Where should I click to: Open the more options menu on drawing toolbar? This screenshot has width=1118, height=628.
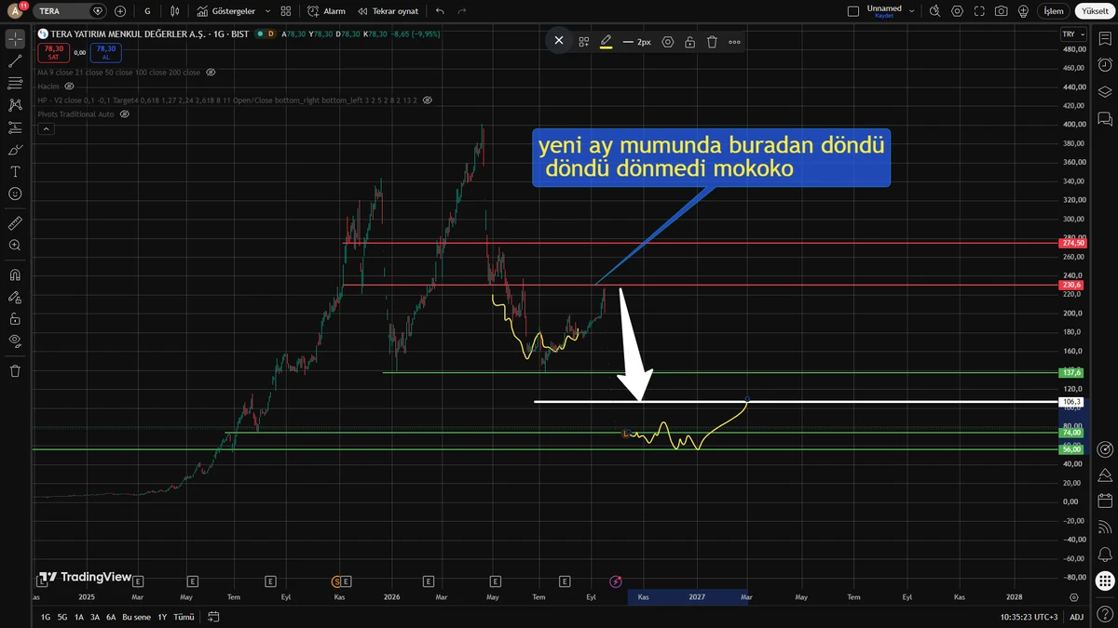pos(734,42)
